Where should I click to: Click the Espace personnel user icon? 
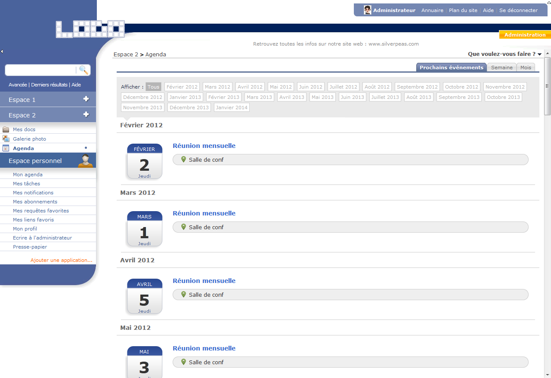(x=87, y=160)
